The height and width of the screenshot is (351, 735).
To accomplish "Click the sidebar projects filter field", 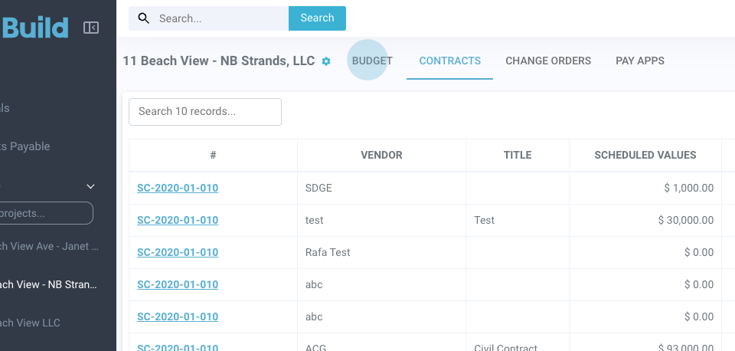I will coord(46,213).
